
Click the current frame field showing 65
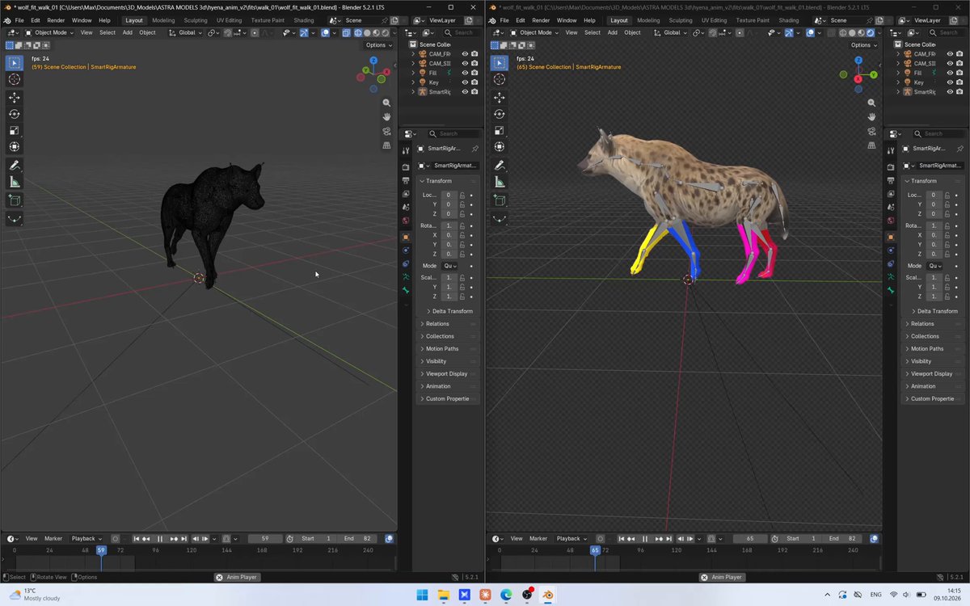pos(749,539)
